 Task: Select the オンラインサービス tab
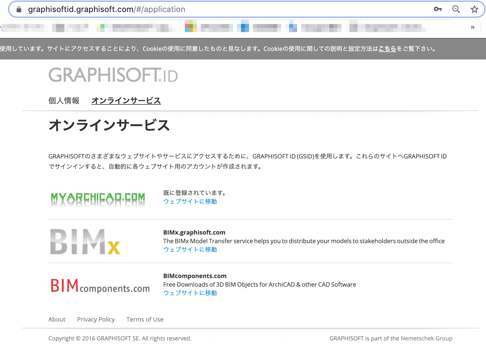pyautogui.click(x=126, y=101)
